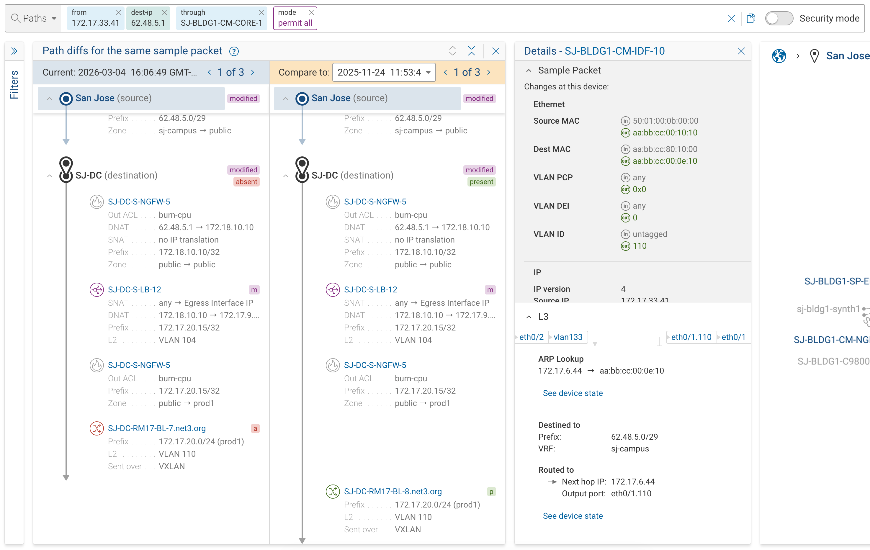
Task: Close the Details SJ-BLDG1-CM-IDF-10 panel
Action: point(741,51)
